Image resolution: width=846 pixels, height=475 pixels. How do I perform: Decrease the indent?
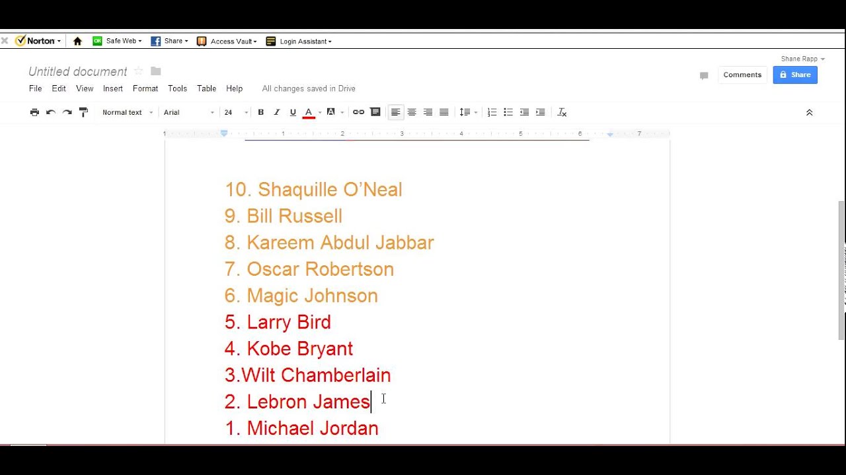[x=524, y=112]
